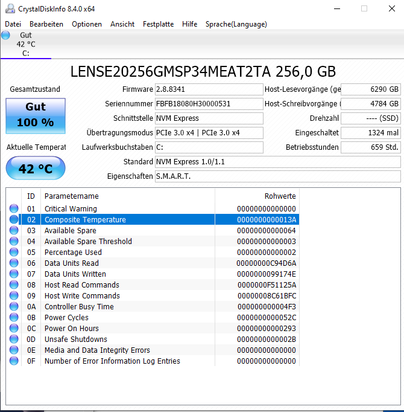Select Number of Error Information Log Entries name
Viewport: 404px width, 412px height.
pos(112,361)
